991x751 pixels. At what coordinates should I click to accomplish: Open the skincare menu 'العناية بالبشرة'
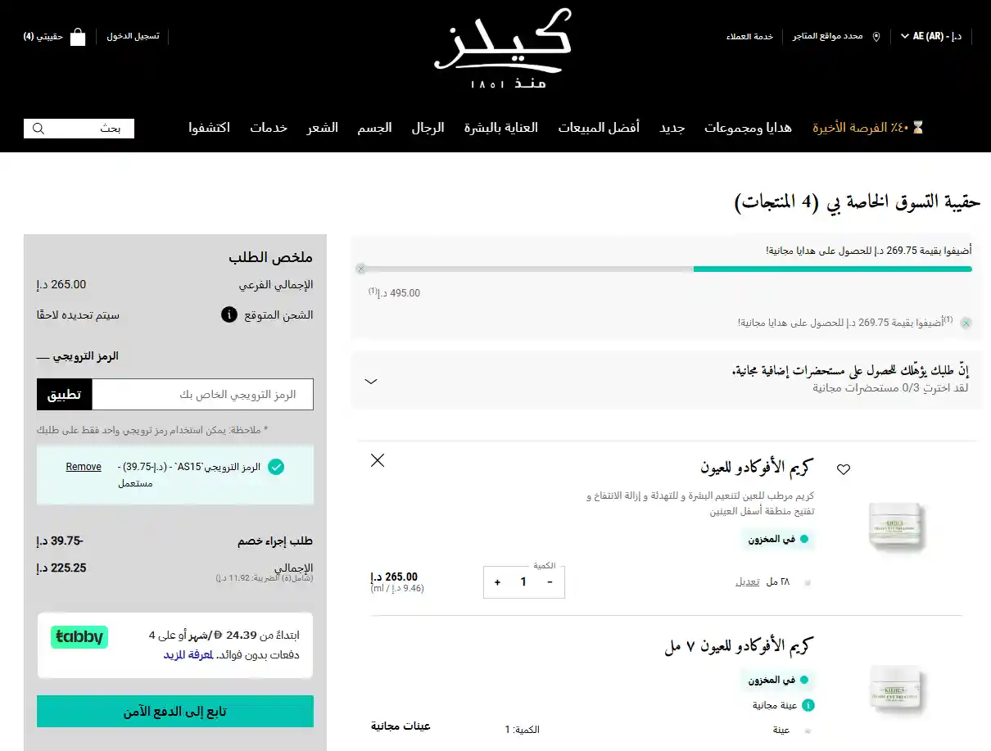[x=501, y=128]
